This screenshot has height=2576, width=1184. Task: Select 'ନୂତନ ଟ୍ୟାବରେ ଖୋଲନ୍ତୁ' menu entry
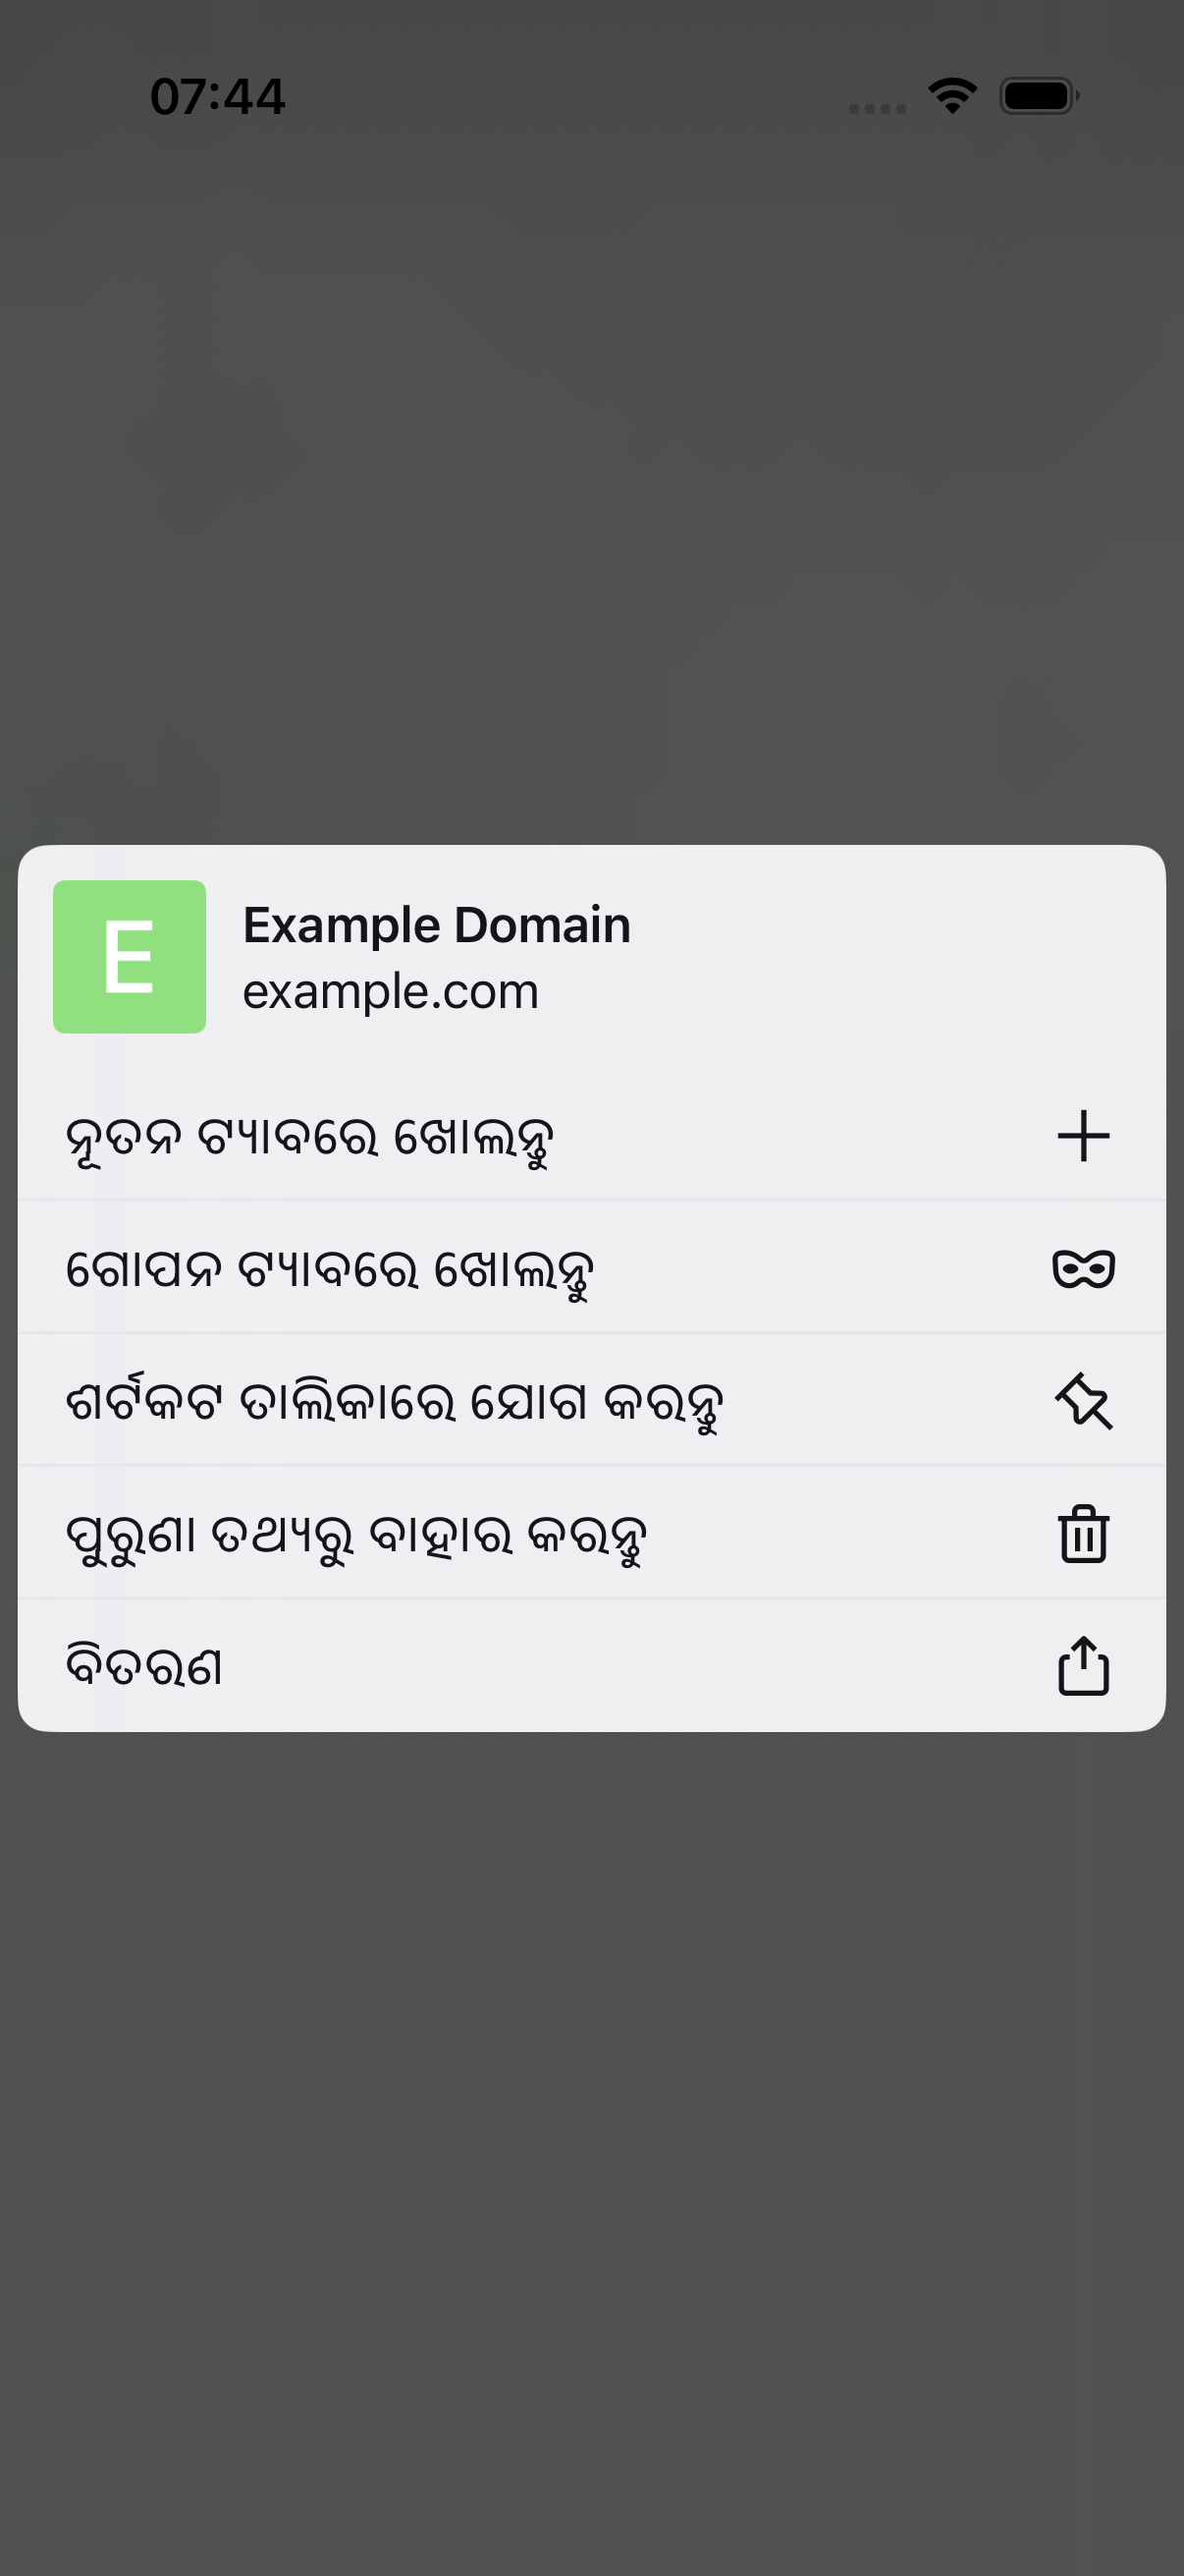pos(591,1136)
